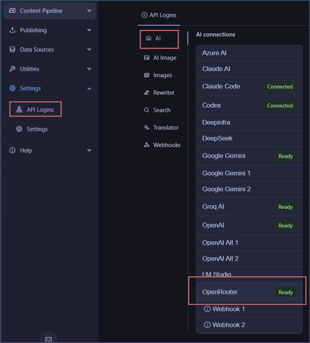Open the Help menu label
This screenshot has width=310, height=343.
click(26, 151)
